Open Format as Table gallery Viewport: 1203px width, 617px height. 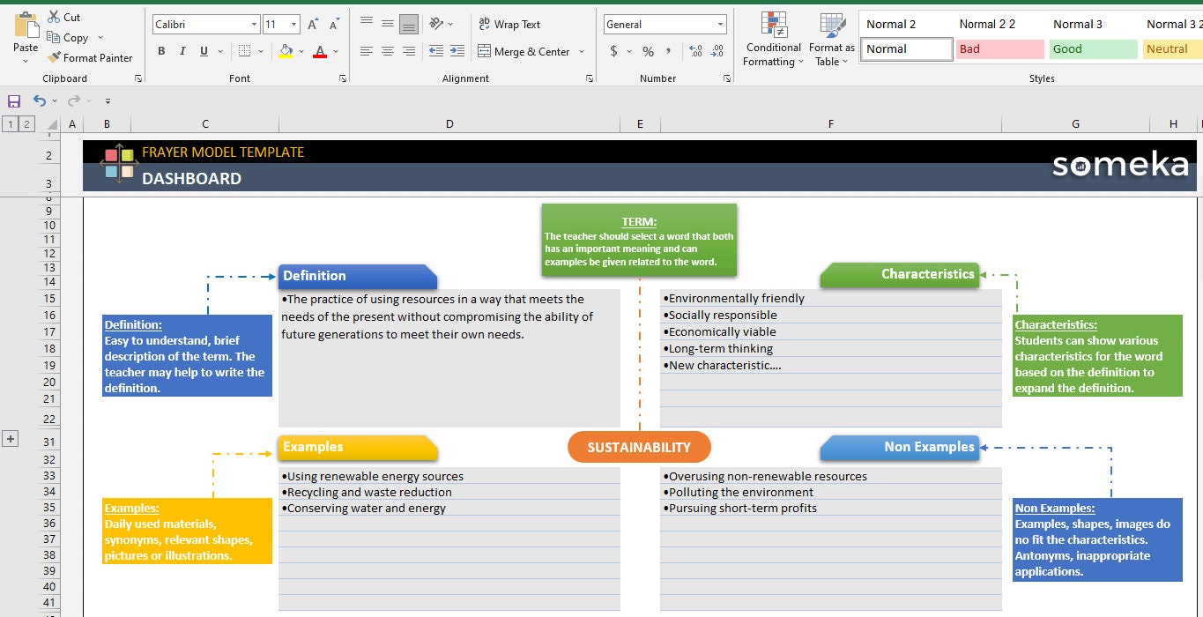pyautogui.click(x=832, y=40)
